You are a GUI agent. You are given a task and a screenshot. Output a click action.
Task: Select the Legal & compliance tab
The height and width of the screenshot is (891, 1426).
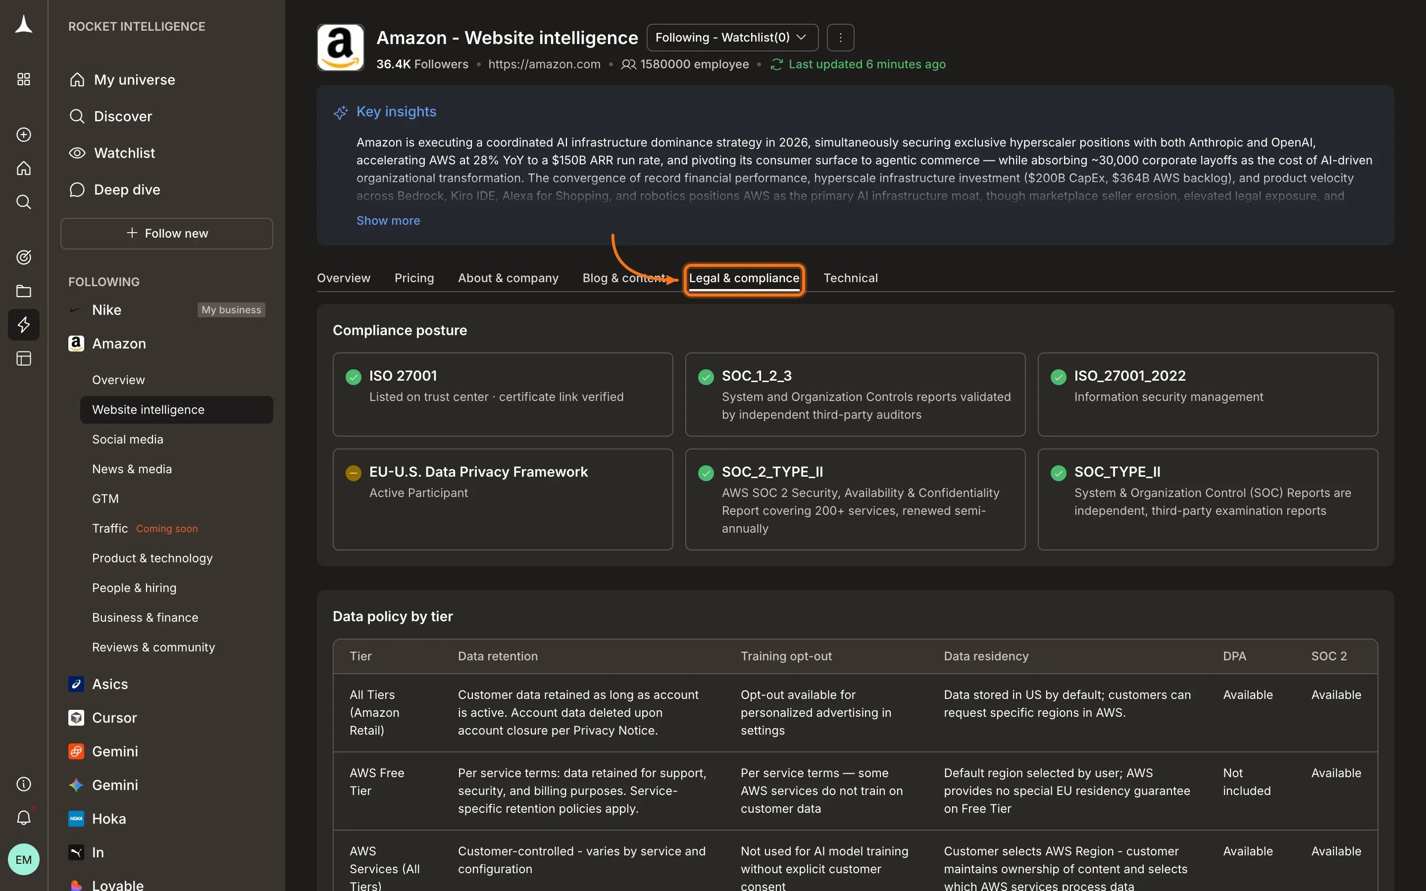point(744,278)
